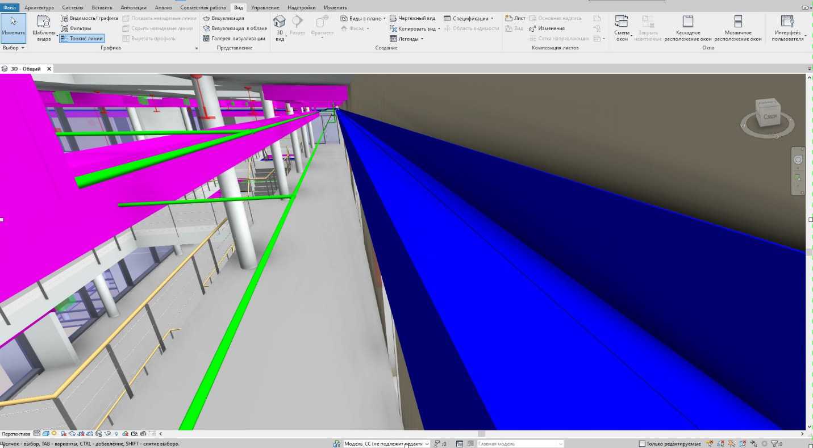Click the Чертежный вид button
Viewport: 813px width, 448px height.
tap(412, 18)
